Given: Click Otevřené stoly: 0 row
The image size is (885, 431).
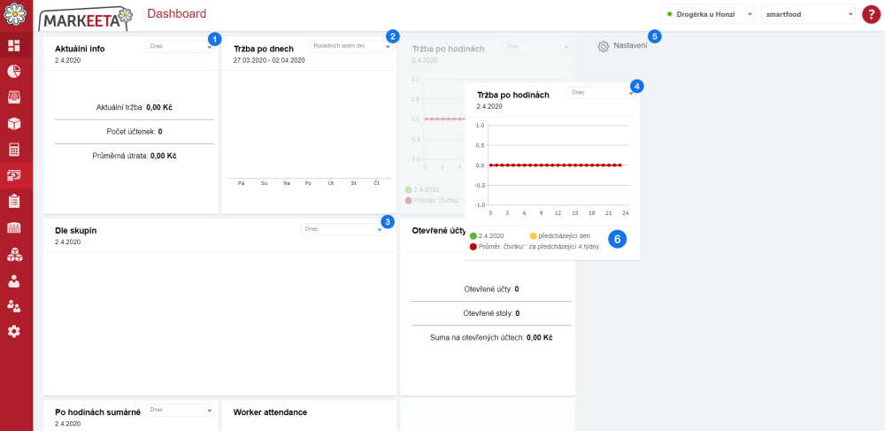Looking at the screenshot, I should (x=491, y=313).
